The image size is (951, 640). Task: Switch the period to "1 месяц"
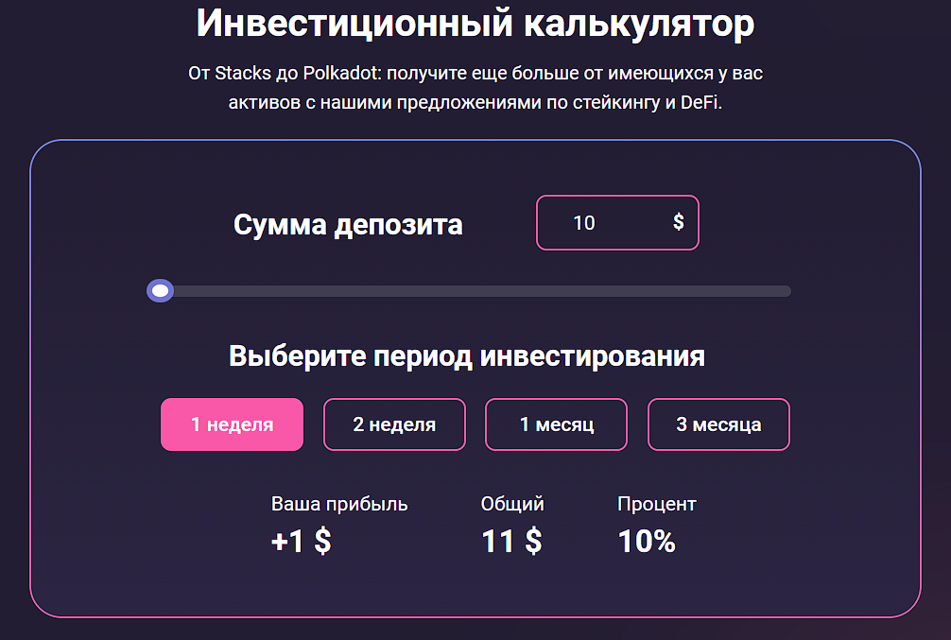[x=556, y=424]
